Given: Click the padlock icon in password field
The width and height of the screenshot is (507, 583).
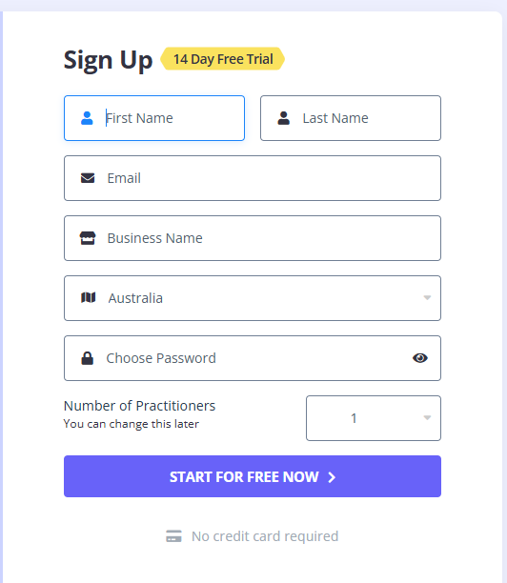Looking at the screenshot, I should click(x=88, y=358).
